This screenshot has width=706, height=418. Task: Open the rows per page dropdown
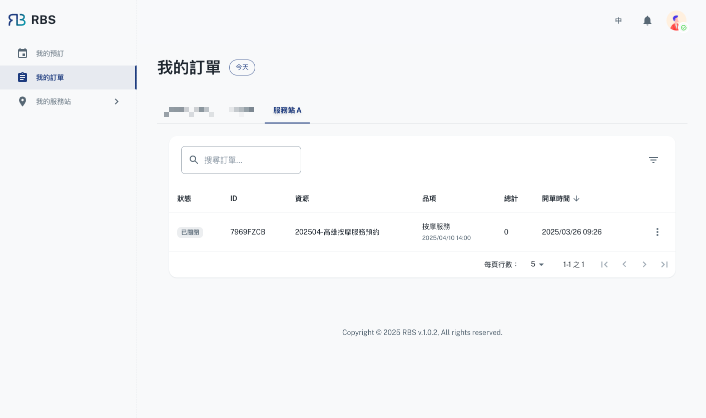pos(537,264)
